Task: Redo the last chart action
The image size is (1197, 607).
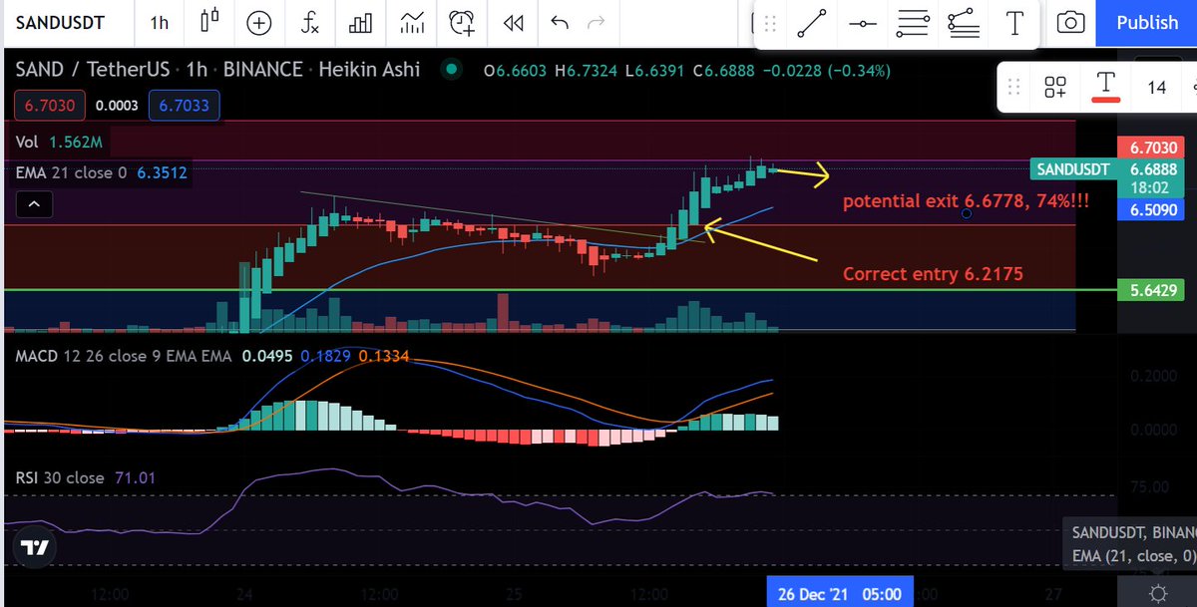Action: (x=597, y=22)
